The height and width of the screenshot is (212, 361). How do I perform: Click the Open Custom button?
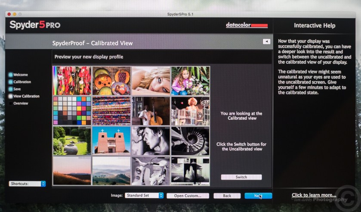[x=187, y=196]
